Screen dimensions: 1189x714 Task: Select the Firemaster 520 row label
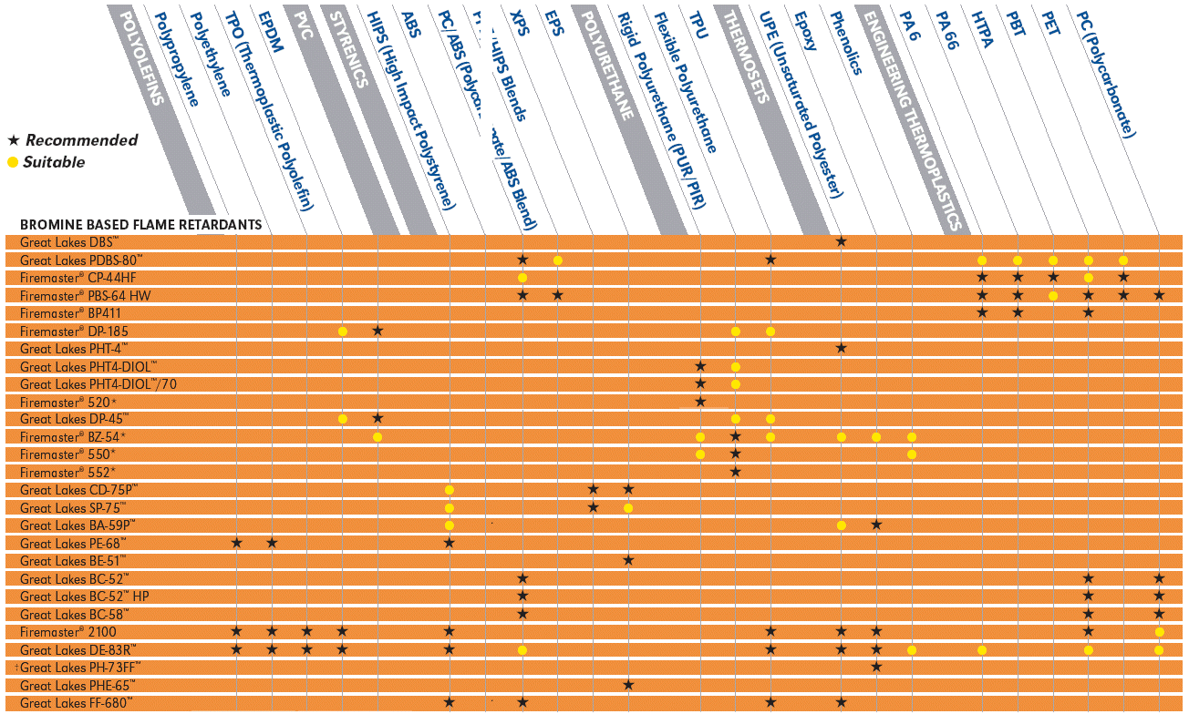(x=68, y=402)
